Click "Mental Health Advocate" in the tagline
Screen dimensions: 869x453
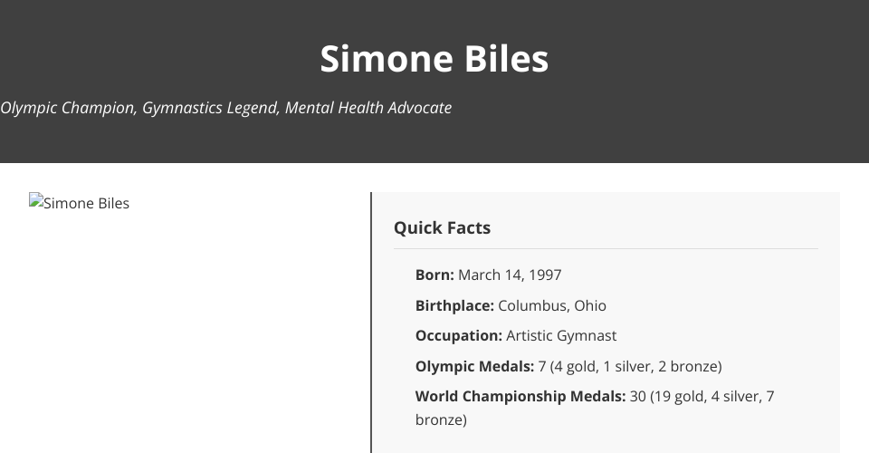[368, 108]
